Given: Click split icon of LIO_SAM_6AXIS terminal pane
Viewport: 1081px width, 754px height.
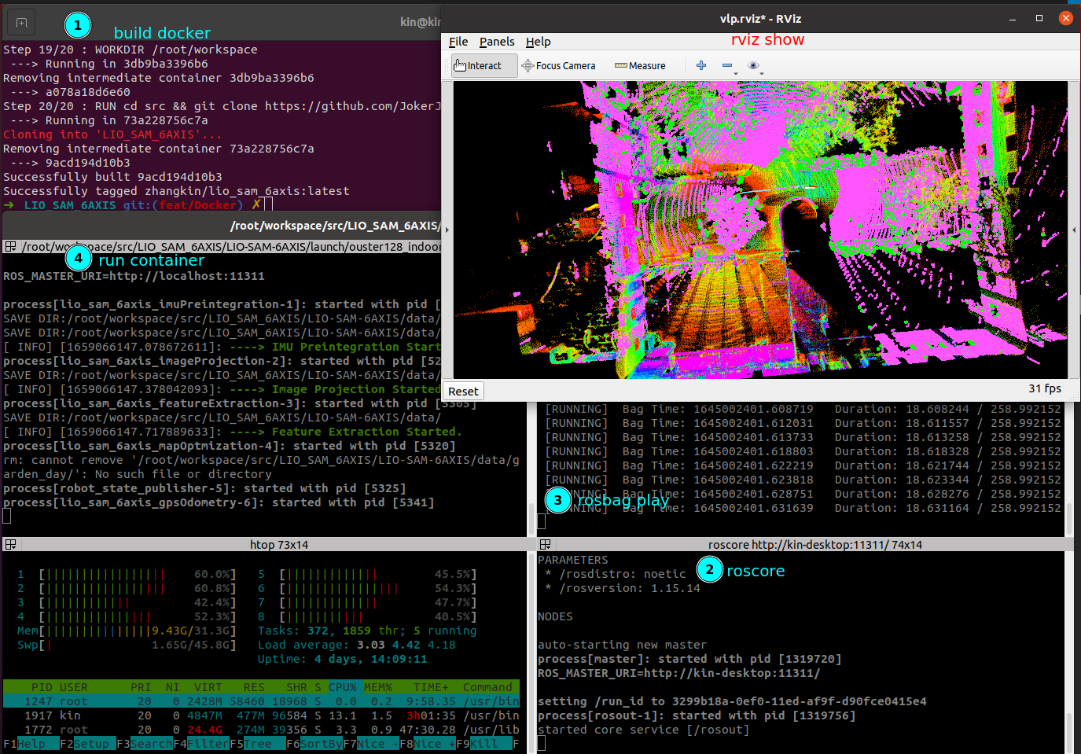Looking at the screenshot, I should pos(10,247).
